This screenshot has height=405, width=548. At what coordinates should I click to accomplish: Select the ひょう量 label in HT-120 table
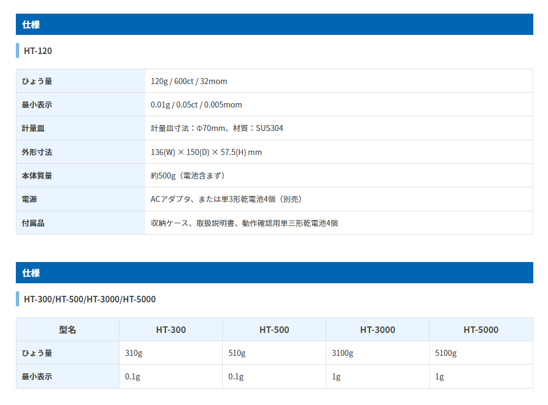click(37, 81)
